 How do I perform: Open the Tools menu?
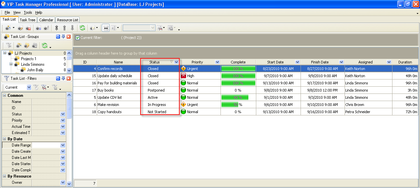pyautogui.click(x=28, y=12)
